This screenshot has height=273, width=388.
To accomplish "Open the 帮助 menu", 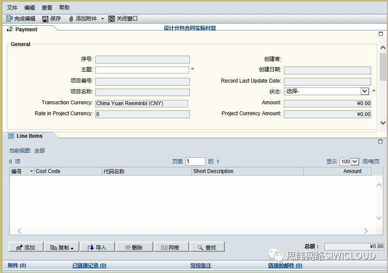I will point(64,8).
